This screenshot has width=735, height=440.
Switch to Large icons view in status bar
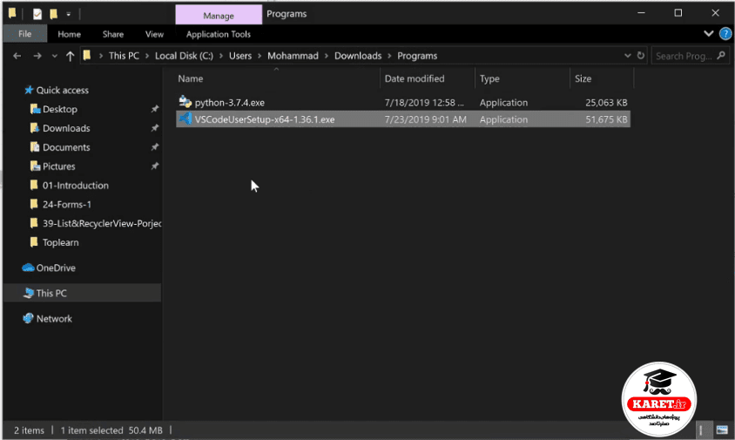pos(722,430)
